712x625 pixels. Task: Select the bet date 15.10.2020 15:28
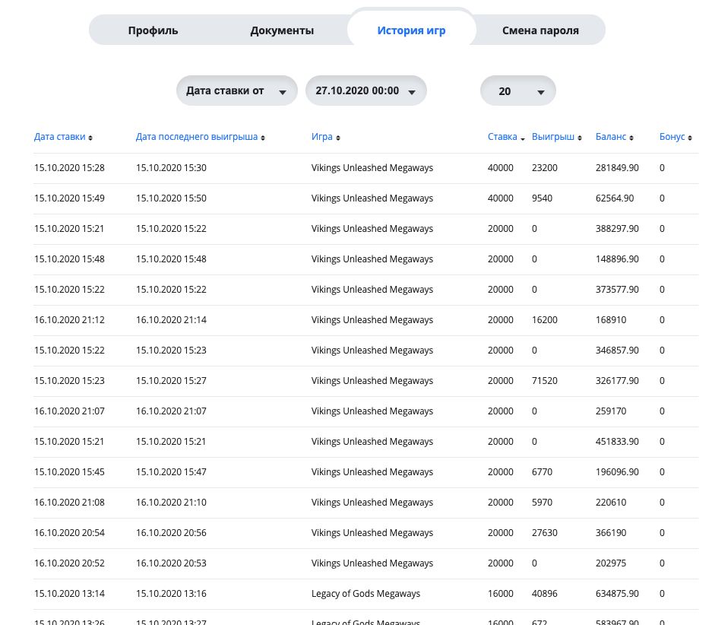[69, 167]
